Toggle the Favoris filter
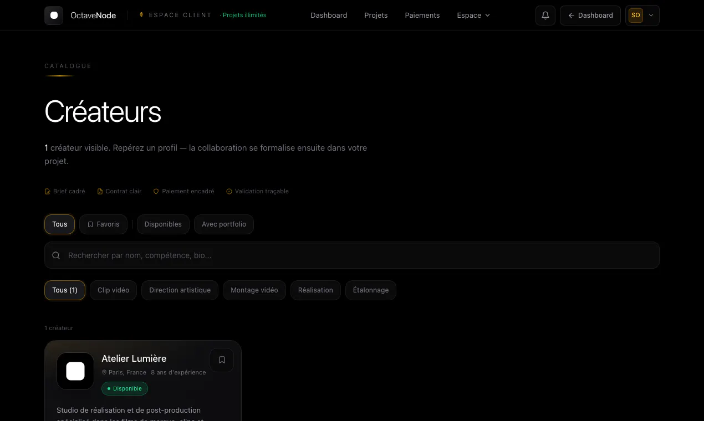 pyautogui.click(x=103, y=224)
